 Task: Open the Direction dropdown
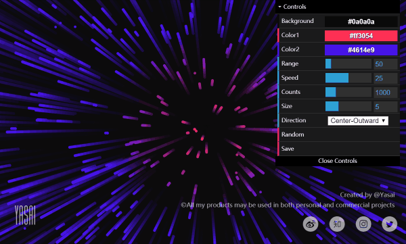[358, 120]
